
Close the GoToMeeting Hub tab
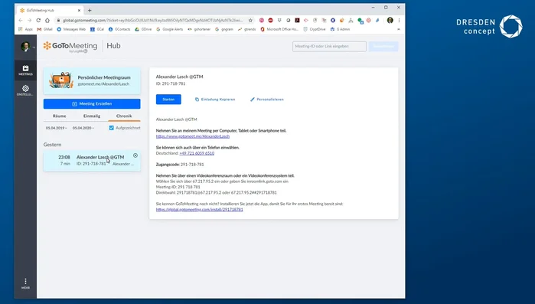tap(79, 11)
